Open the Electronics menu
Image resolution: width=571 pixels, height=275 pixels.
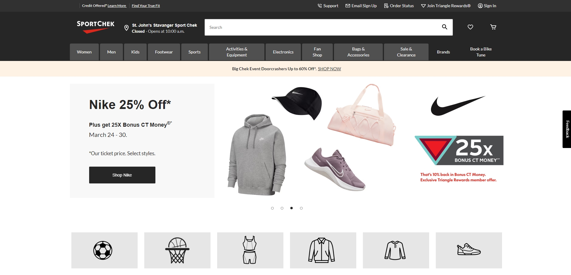(283, 52)
